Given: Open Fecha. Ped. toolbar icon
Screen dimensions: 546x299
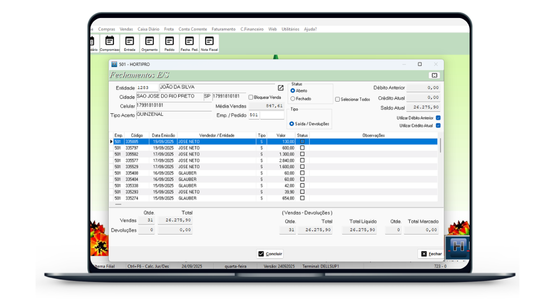Looking at the screenshot, I should pyautogui.click(x=189, y=43).
